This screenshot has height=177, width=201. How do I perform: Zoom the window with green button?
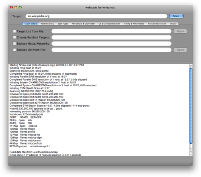point(20,8)
